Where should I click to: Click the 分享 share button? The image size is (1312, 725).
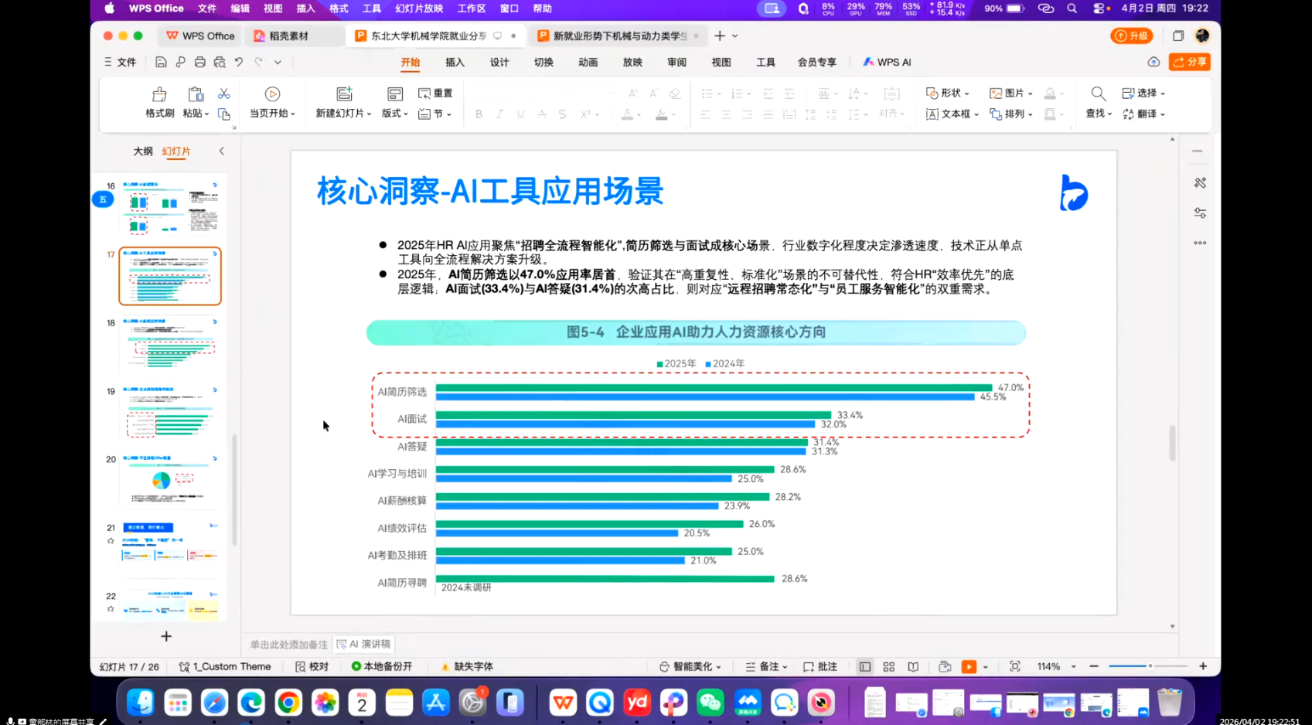click(1189, 62)
